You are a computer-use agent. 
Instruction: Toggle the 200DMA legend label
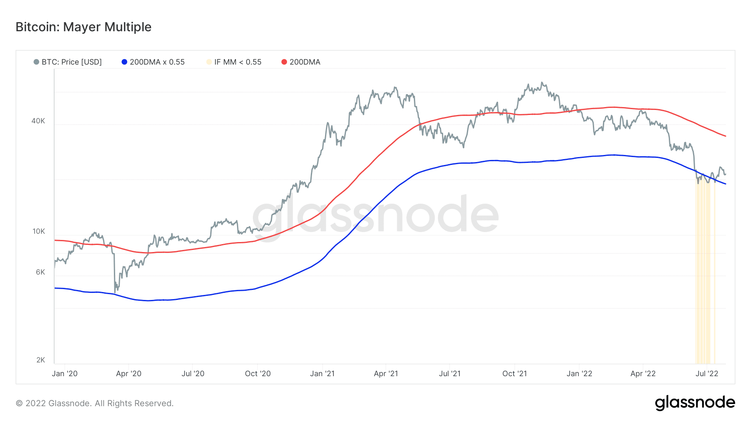tap(305, 62)
